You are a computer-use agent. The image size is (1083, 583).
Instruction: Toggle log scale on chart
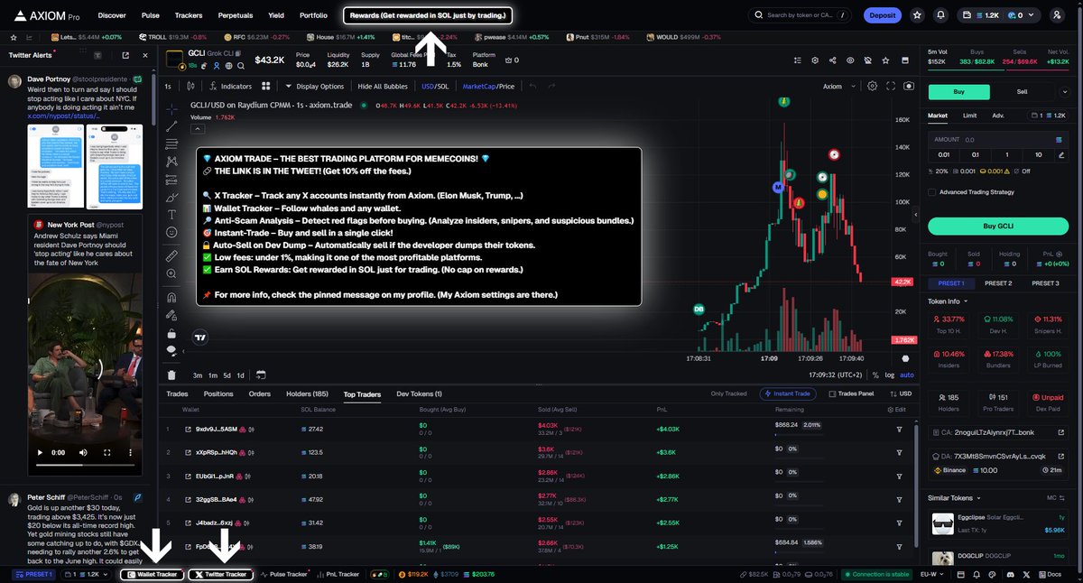890,375
